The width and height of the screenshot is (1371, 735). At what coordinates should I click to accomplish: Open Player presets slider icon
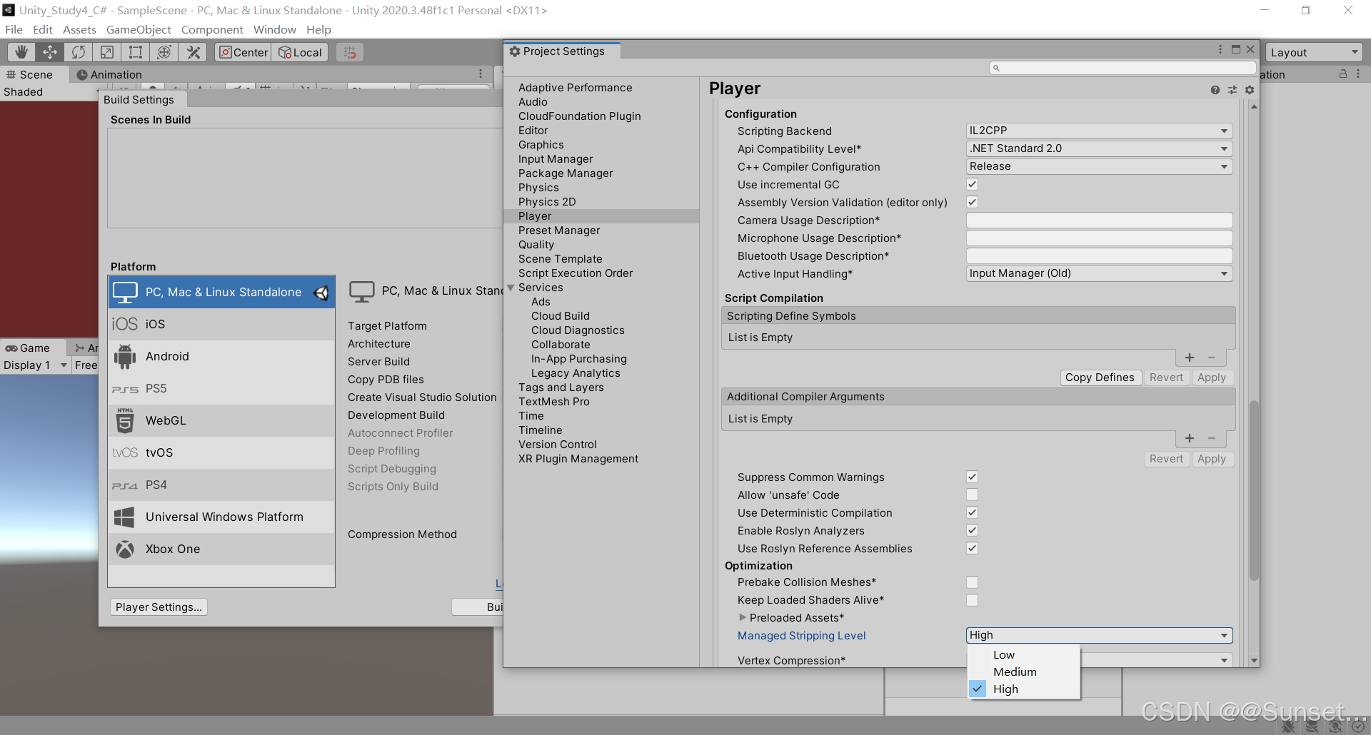click(1232, 90)
